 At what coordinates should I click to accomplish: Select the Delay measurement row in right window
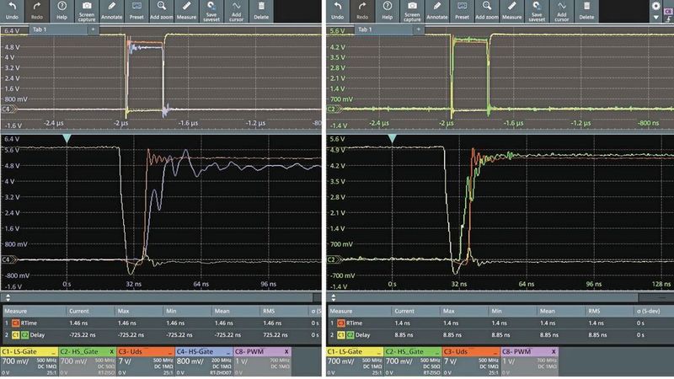pyautogui.click(x=500, y=334)
